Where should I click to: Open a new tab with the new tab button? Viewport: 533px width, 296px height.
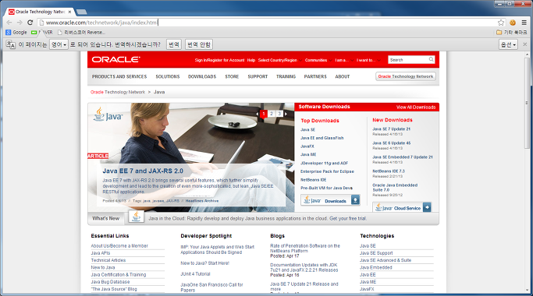click(81, 12)
